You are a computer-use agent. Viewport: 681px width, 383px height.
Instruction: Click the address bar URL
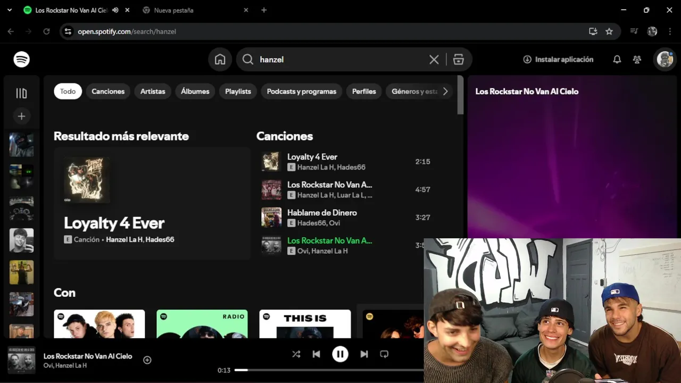coord(127,31)
